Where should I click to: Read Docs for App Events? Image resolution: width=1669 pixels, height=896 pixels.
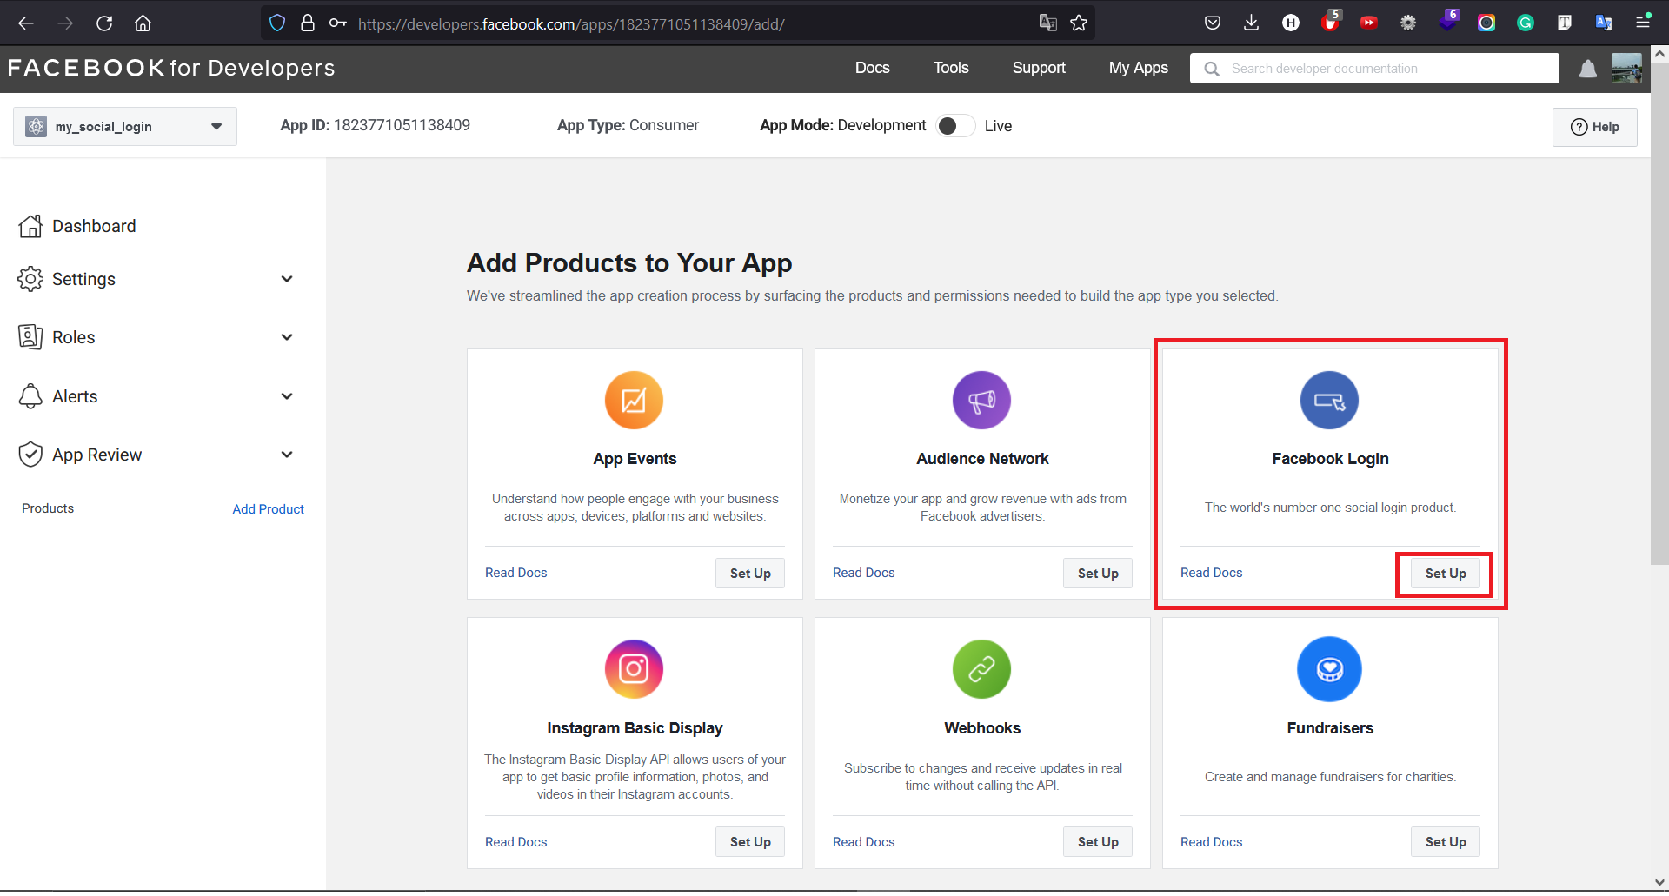pyautogui.click(x=516, y=573)
